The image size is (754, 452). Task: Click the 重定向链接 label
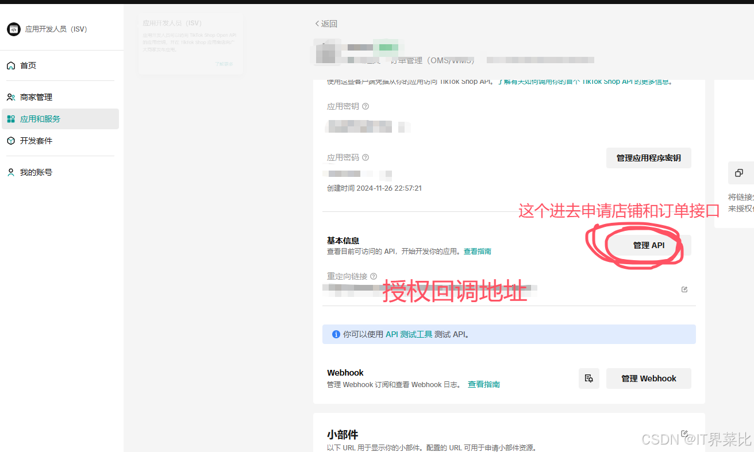(347, 276)
